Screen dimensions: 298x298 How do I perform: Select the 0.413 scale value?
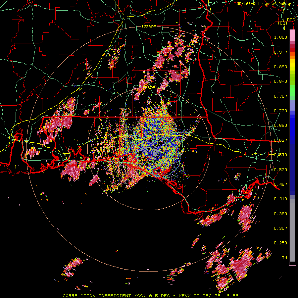(280, 199)
